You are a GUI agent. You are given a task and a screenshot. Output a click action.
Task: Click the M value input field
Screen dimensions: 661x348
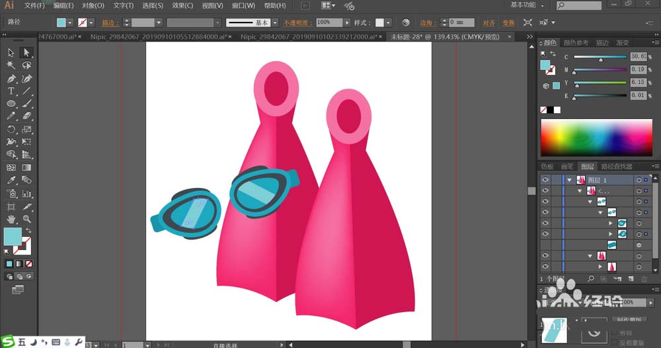coord(639,69)
